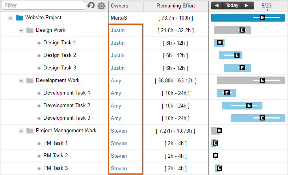Click the blue Website Project folder icon
Image resolution: width=288 pixels, height=175 pixels.
click(x=20, y=18)
